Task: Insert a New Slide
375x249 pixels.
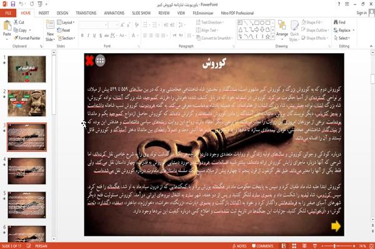Action: point(50,31)
